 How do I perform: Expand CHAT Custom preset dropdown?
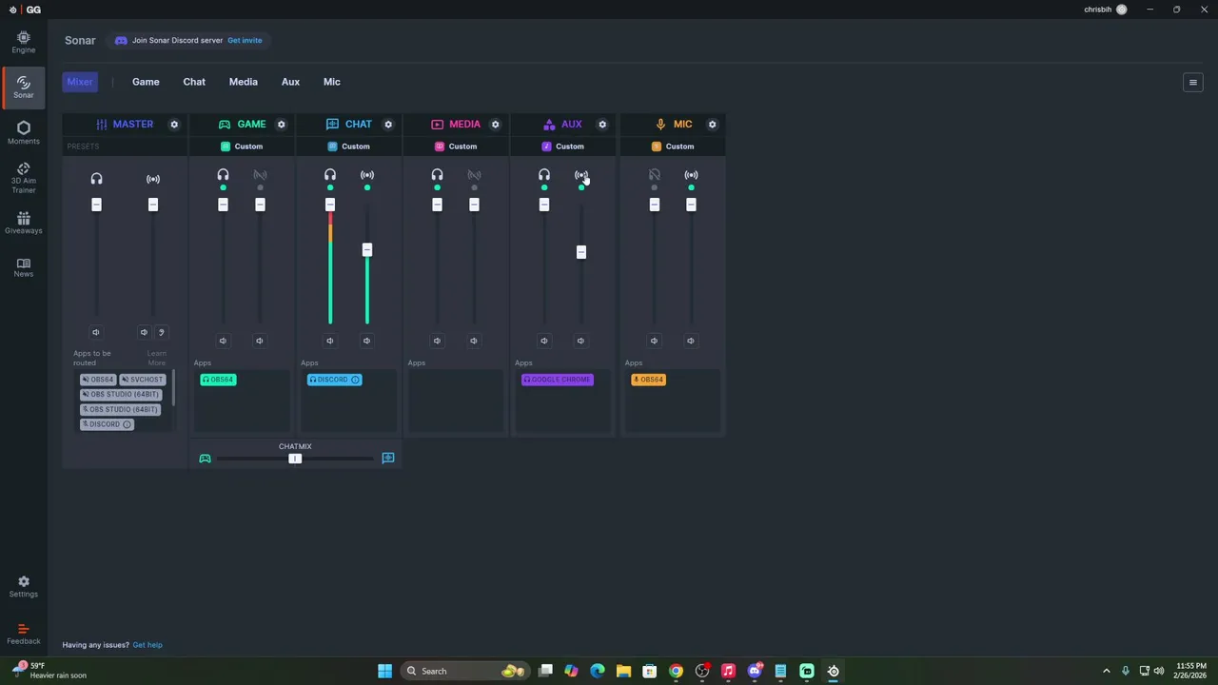pyautogui.click(x=349, y=147)
